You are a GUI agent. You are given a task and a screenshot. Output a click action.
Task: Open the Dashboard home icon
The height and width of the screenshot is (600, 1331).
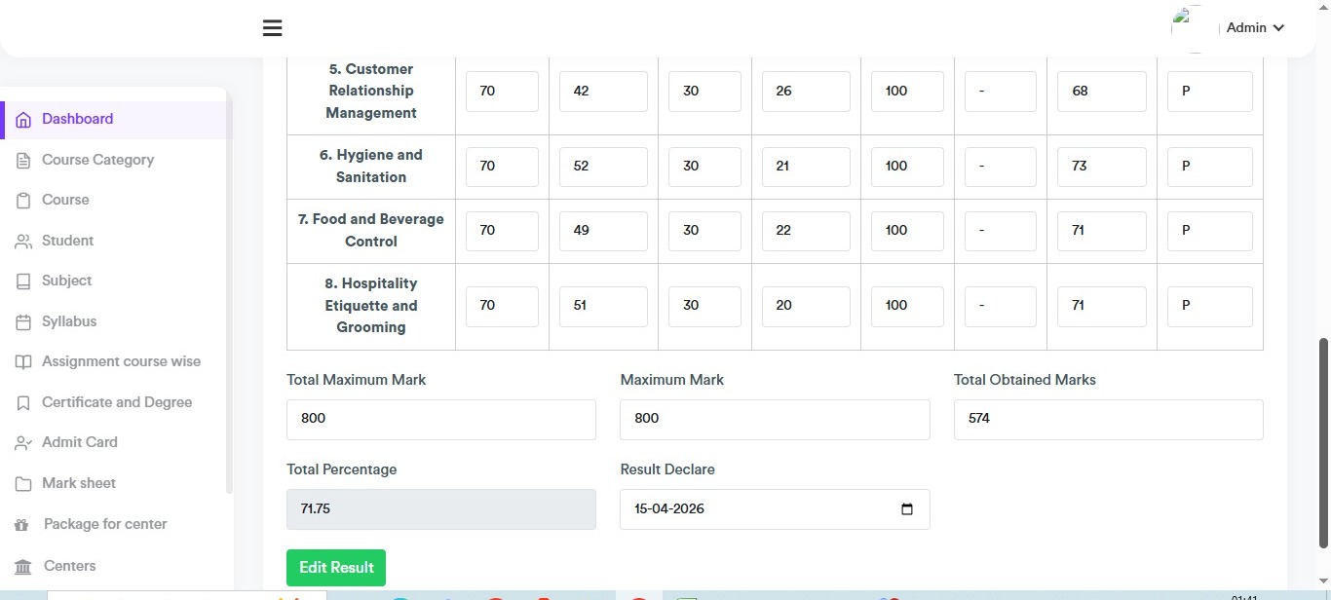point(23,120)
